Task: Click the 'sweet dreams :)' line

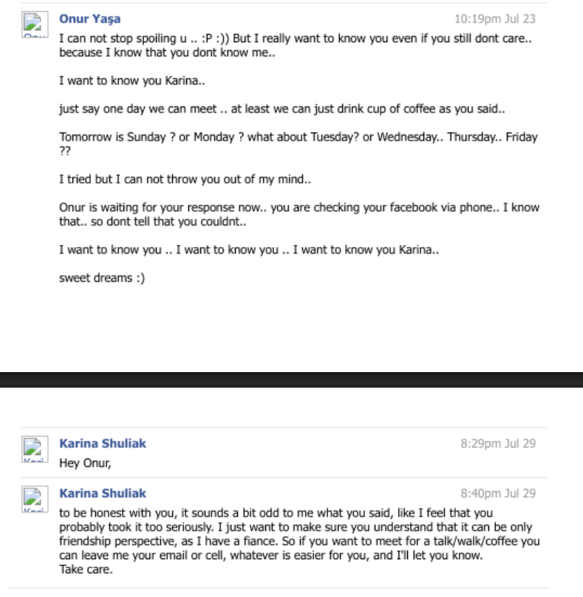Action: [x=102, y=278]
